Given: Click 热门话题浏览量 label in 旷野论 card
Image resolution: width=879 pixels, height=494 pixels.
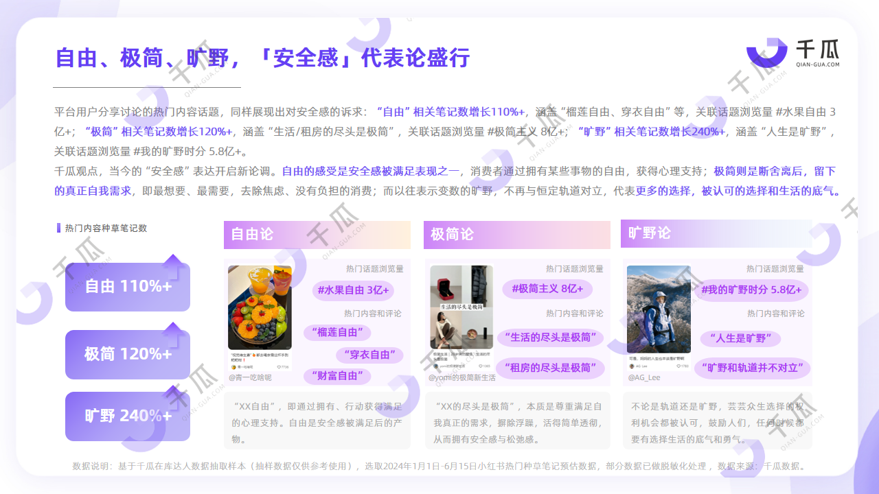Looking at the screenshot, I should pyautogui.click(x=775, y=269).
